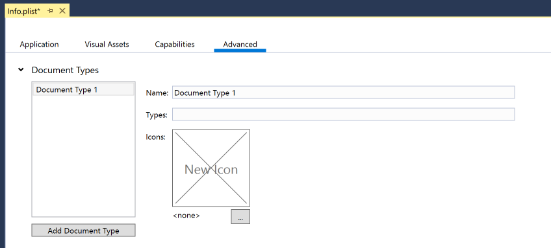The width and height of the screenshot is (551, 248).
Task: Click the Document Types heading
Action: tap(65, 70)
